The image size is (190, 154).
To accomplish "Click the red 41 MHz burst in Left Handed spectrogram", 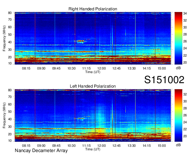I will point(80,118).
